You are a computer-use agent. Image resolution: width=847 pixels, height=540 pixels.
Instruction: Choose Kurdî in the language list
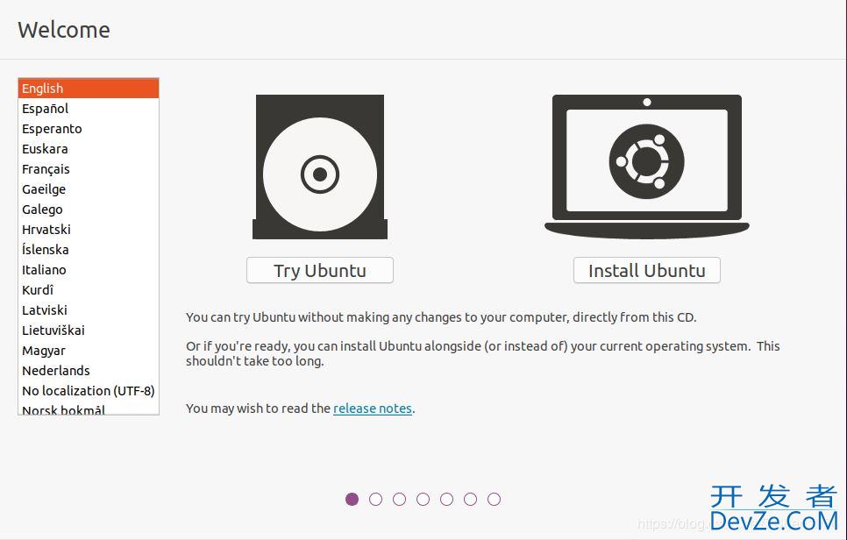pyautogui.click(x=89, y=290)
